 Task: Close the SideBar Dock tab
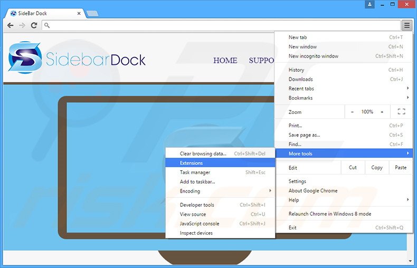(x=79, y=13)
